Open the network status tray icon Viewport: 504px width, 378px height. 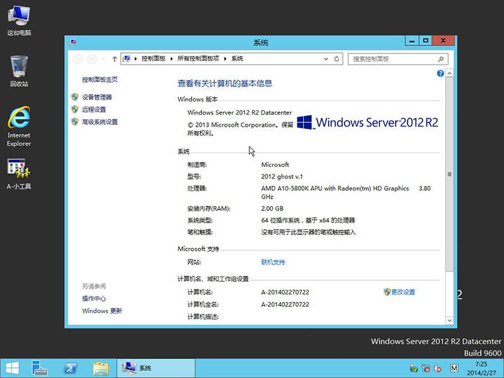426,369
